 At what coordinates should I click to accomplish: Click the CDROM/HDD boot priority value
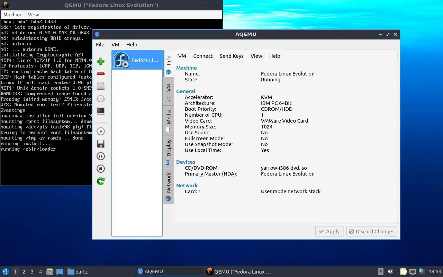(277, 109)
